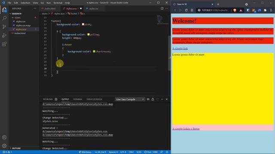Change UTF-8 encoding selection
The width and height of the screenshot is (275, 154).
(x=123, y=152)
